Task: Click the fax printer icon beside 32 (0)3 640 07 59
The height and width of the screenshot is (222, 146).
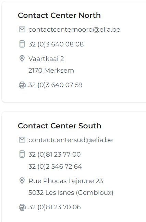Action: pos(22,85)
